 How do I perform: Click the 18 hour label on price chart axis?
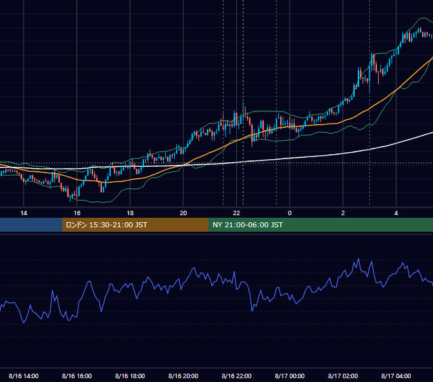click(130, 213)
